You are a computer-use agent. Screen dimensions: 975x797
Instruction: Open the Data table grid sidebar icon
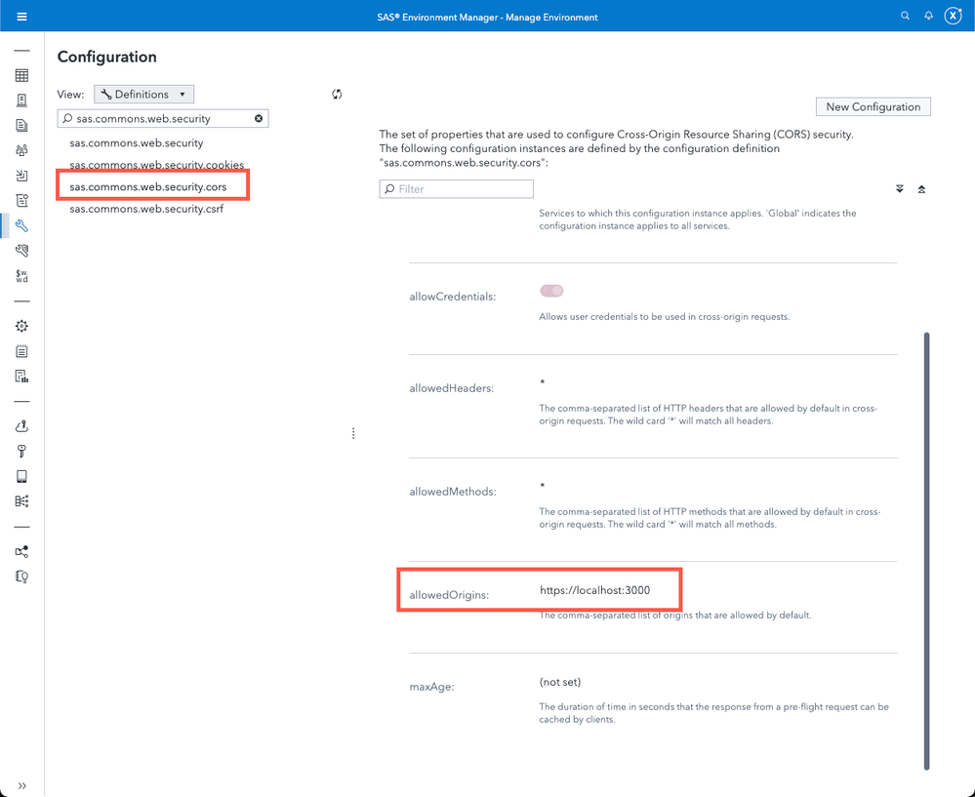[21, 75]
